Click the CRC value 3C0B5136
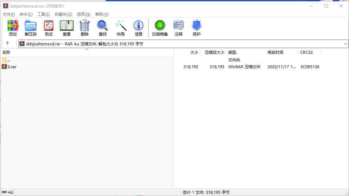This screenshot has height=196, width=349. click(310, 67)
